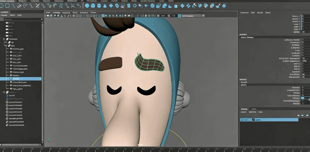The image size is (310, 152).
Task: Open the Channels menu in Channel Box
Action: (244, 13)
